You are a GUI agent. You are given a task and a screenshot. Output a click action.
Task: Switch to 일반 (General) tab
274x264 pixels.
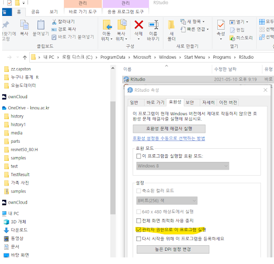pyautogui.click(x=134, y=103)
